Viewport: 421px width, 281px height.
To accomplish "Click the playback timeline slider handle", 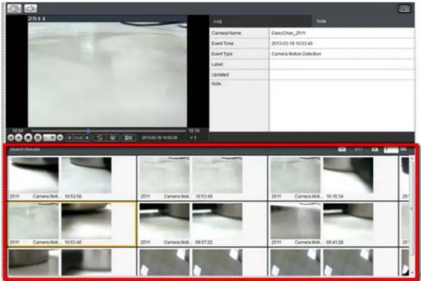I will tap(88, 131).
